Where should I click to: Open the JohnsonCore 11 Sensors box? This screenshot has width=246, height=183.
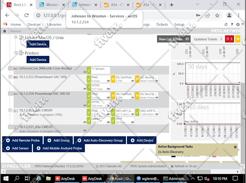(x=98, y=70)
